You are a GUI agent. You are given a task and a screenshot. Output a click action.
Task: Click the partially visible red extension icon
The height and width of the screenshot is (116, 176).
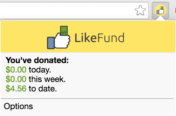tap(175, 11)
